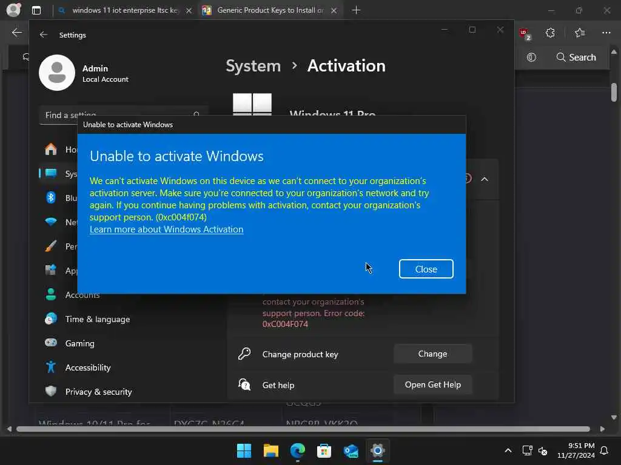Click the Time & language clock icon
This screenshot has width=621, height=465.
[51, 318]
